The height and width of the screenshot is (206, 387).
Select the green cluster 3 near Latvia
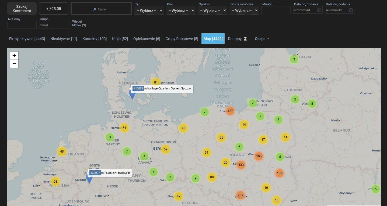tap(294, 59)
